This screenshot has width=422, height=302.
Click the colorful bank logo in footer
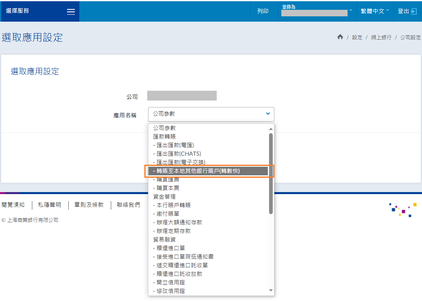[x=403, y=209]
